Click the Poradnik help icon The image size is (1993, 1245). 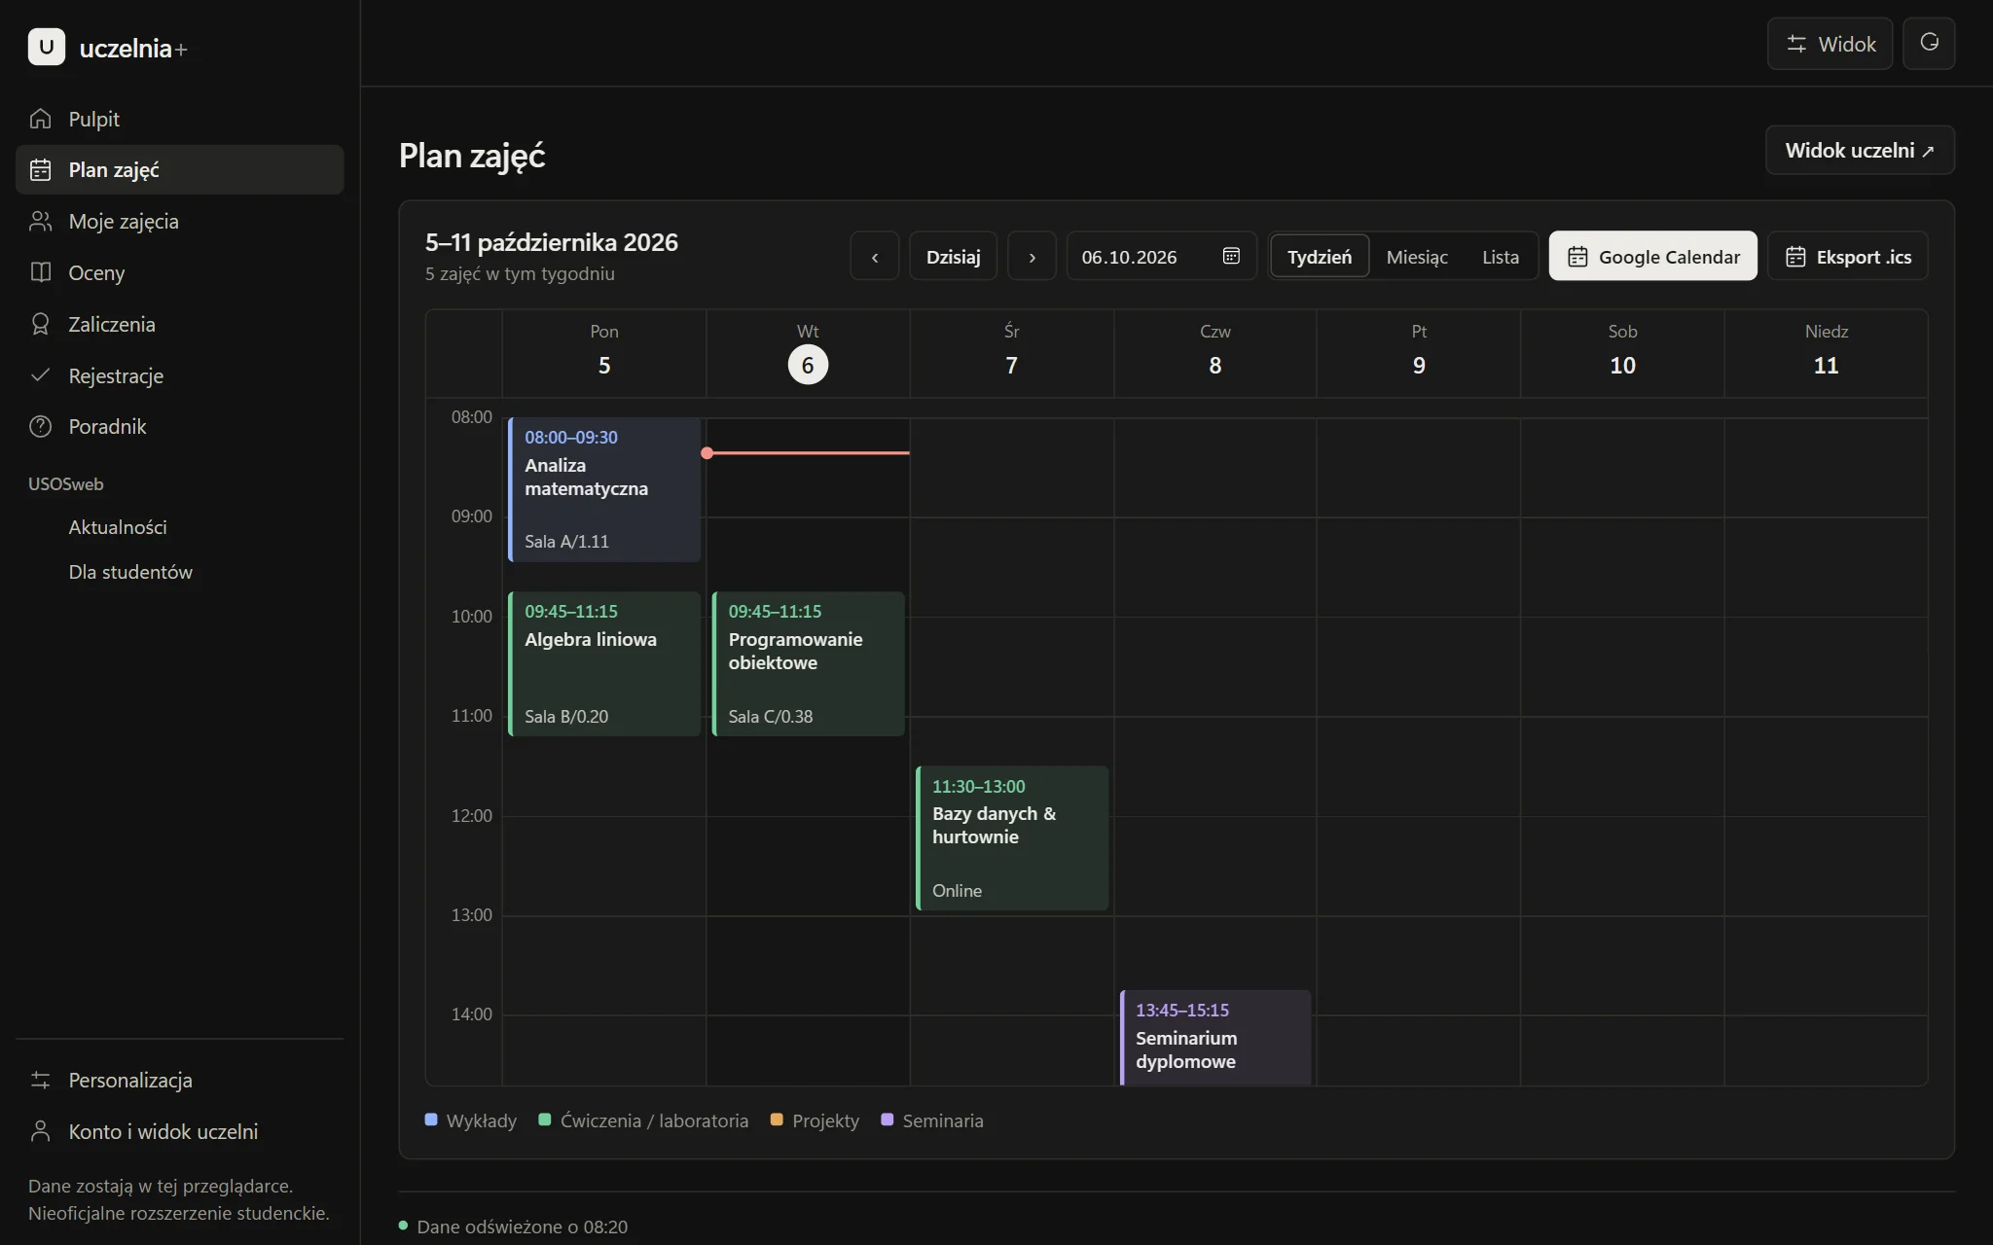40,426
